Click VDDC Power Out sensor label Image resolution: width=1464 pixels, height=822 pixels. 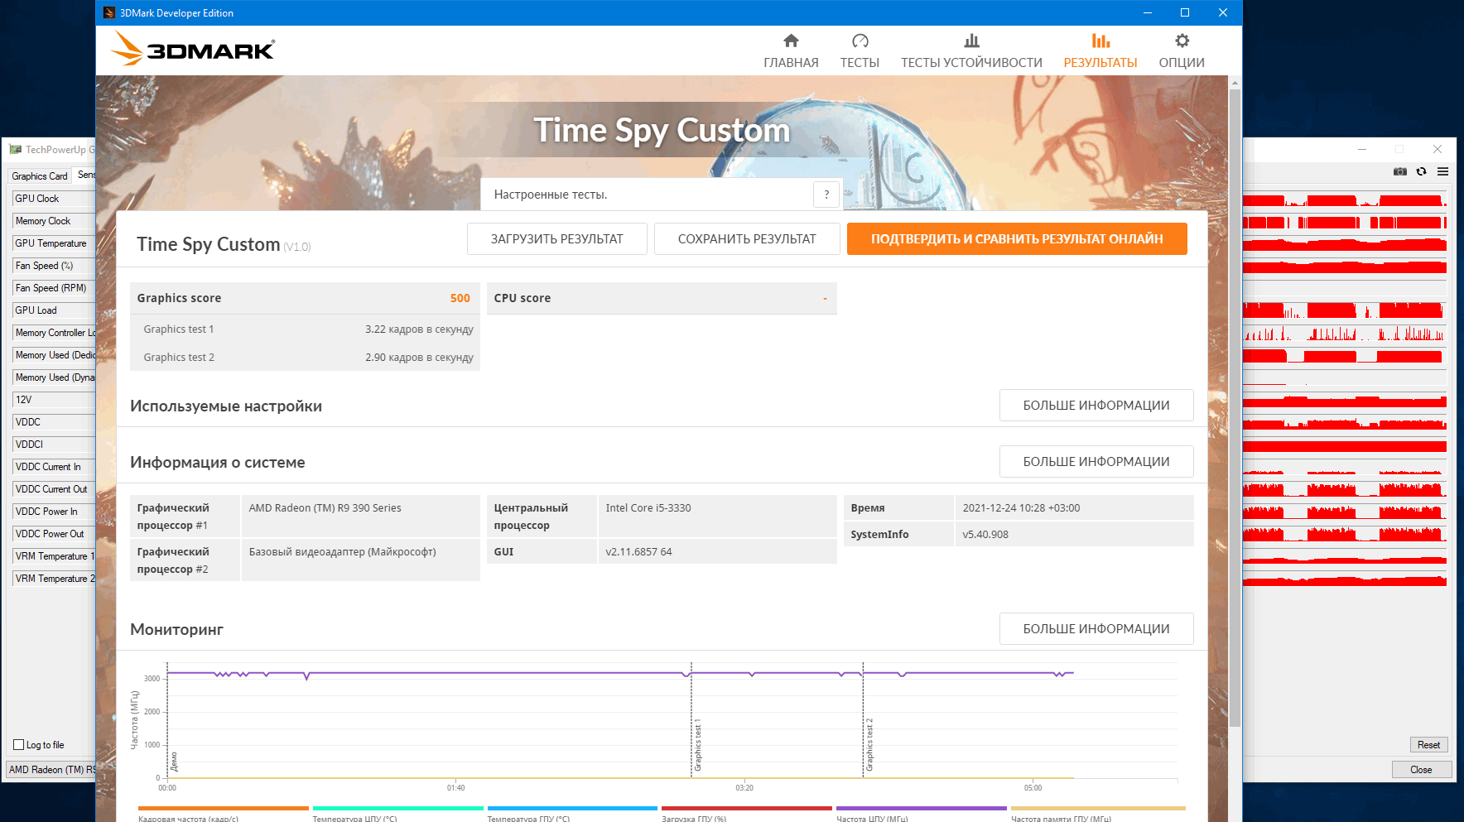click(54, 534)
